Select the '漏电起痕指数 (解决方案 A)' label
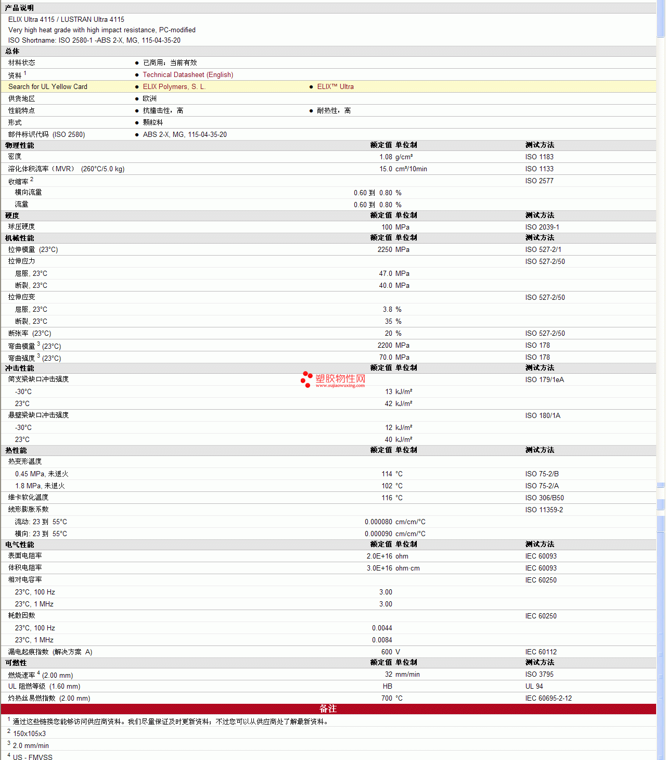The image size is (666, 760). 50,652
